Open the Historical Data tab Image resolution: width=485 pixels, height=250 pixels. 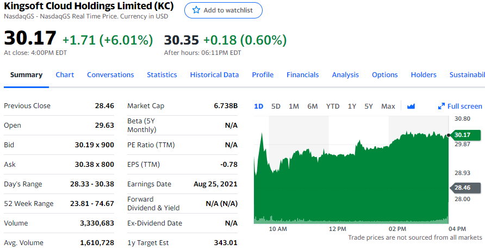click(214, 75)
